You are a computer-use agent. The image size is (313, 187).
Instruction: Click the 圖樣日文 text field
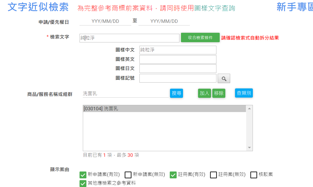point(178,69)
